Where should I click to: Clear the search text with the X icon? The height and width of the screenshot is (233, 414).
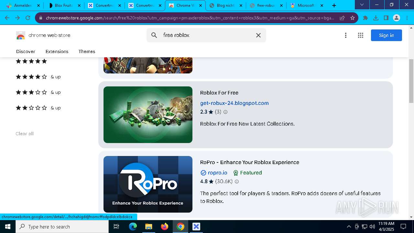[x=258, y=35]
